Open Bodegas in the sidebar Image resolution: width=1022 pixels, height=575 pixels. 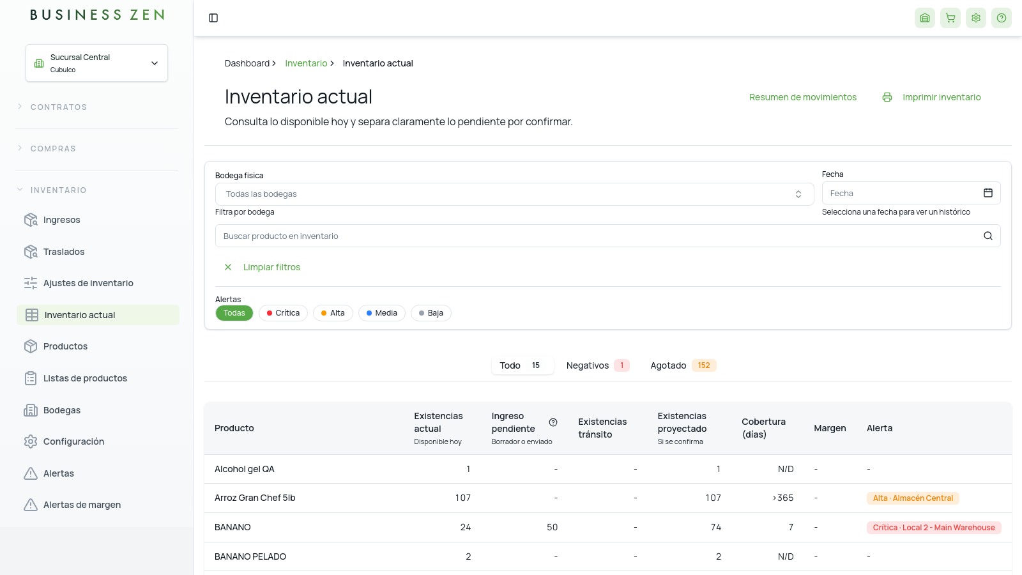click(98, 410)
